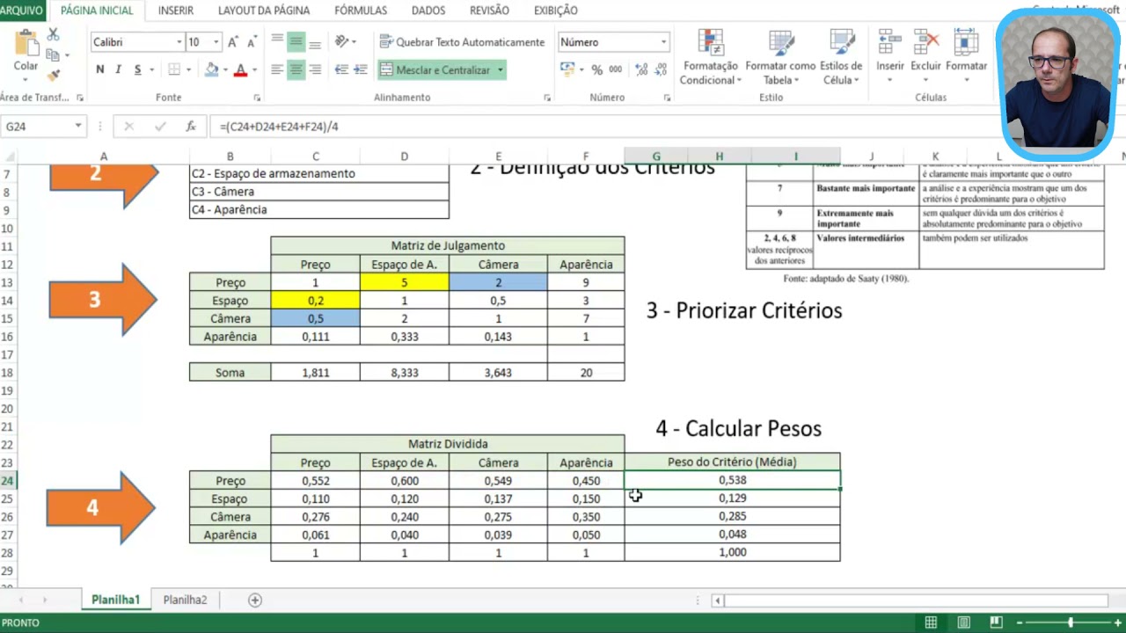Click the formula bar text
The image size is (1126, 633).
[x=279, y=127]
